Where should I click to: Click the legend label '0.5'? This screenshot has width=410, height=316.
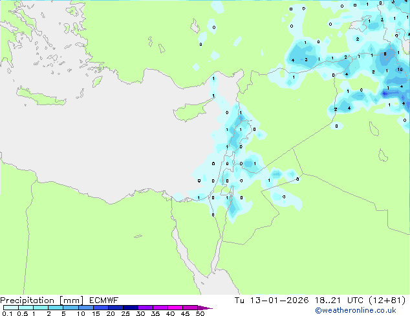pyautogui.click(x=22, y=313)
